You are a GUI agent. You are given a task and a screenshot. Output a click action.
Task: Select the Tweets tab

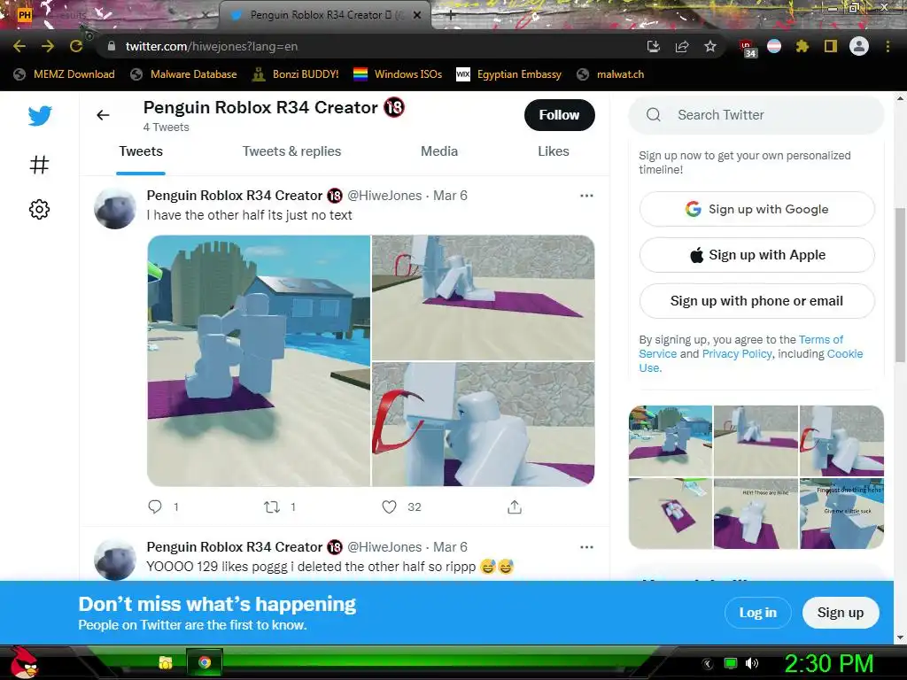(141, 151)
